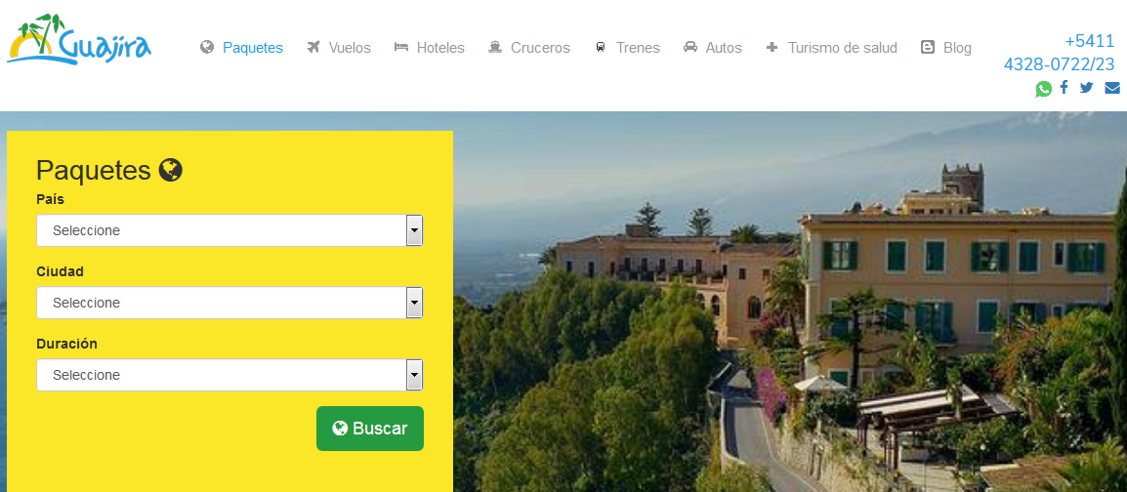Click the globe icon beside Paquetes menu
This screenshot has width=1127, height=492.
pos(207,48)
